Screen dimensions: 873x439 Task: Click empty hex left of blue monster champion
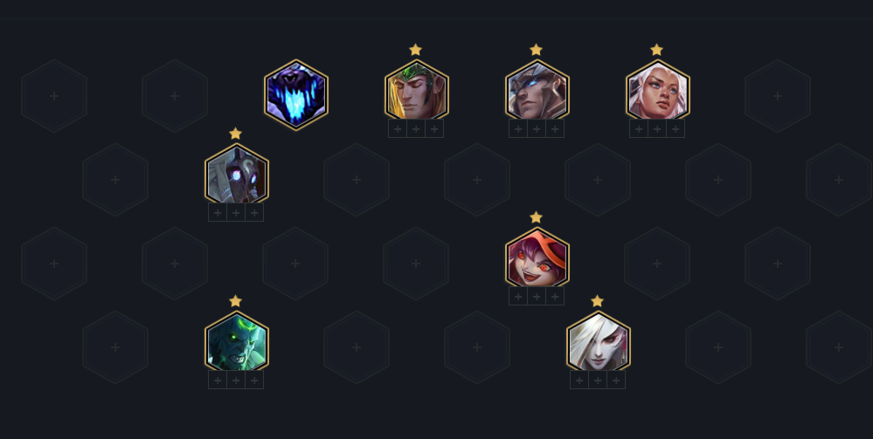[175, 96]
